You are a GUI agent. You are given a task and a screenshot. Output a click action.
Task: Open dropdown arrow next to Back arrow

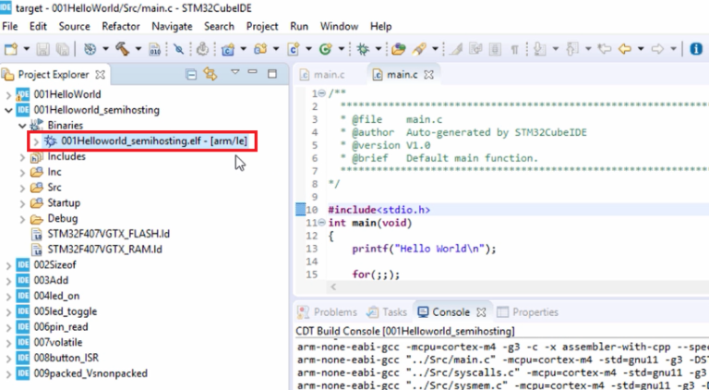point(641,49)
